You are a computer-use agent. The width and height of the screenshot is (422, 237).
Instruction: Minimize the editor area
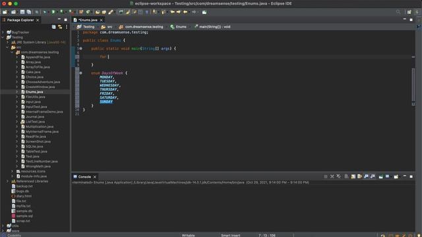point(404,20)
